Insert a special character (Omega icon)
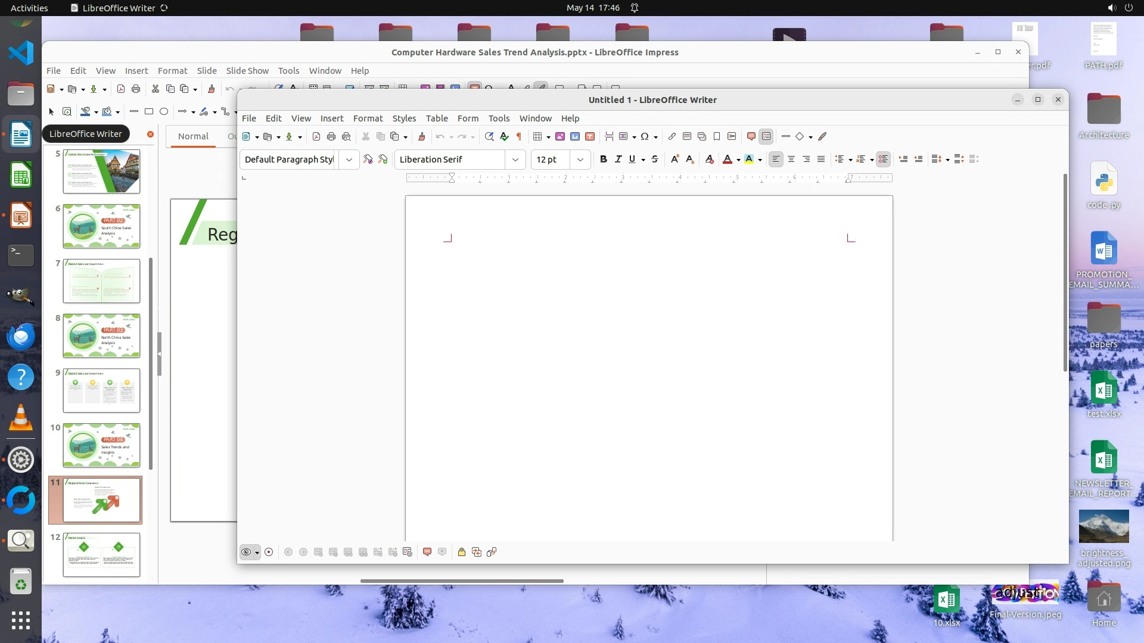Screen dimensions: 1144x643 (x=645, y=136)
